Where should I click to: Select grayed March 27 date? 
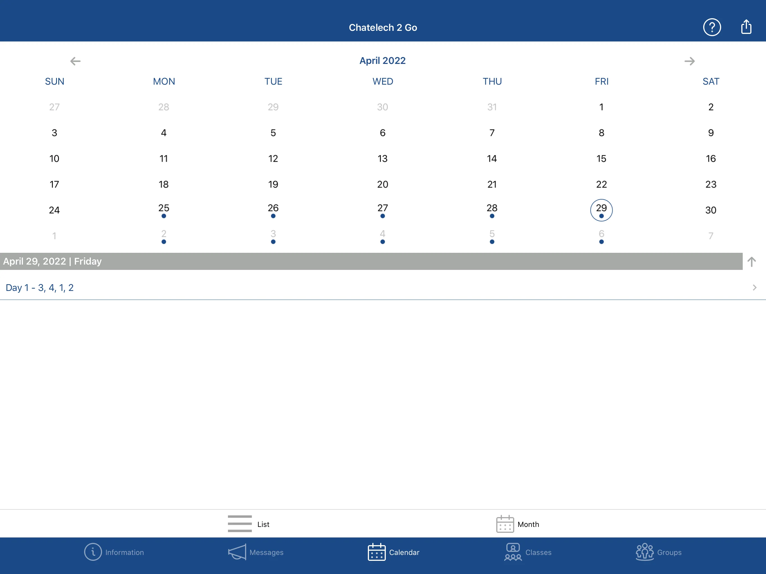pos(54,107)
